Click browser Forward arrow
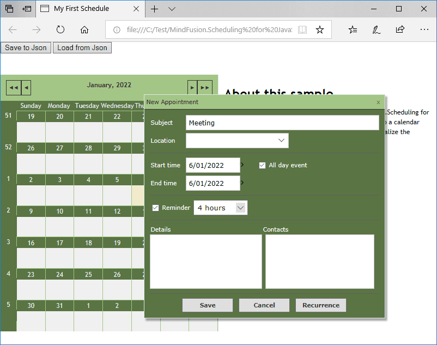 pyautogui.click(x=36, y=29)
